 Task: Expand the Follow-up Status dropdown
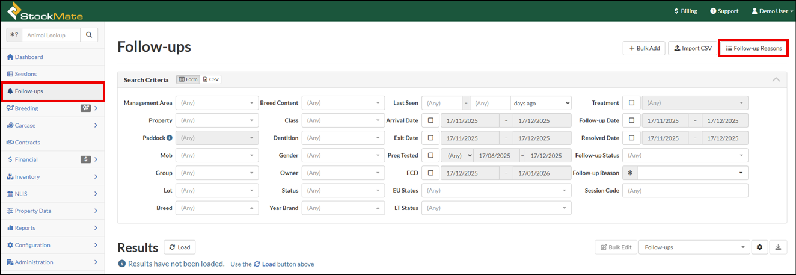pyautogui.click(x=685, y=155)
